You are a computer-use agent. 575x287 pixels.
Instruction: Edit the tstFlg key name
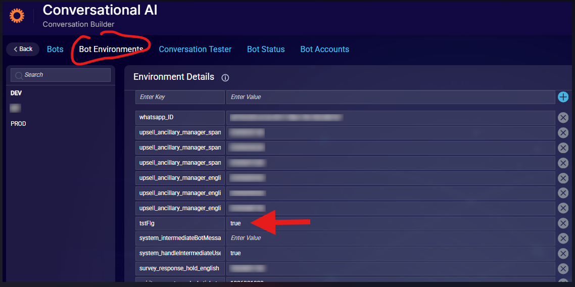point(180,223)
